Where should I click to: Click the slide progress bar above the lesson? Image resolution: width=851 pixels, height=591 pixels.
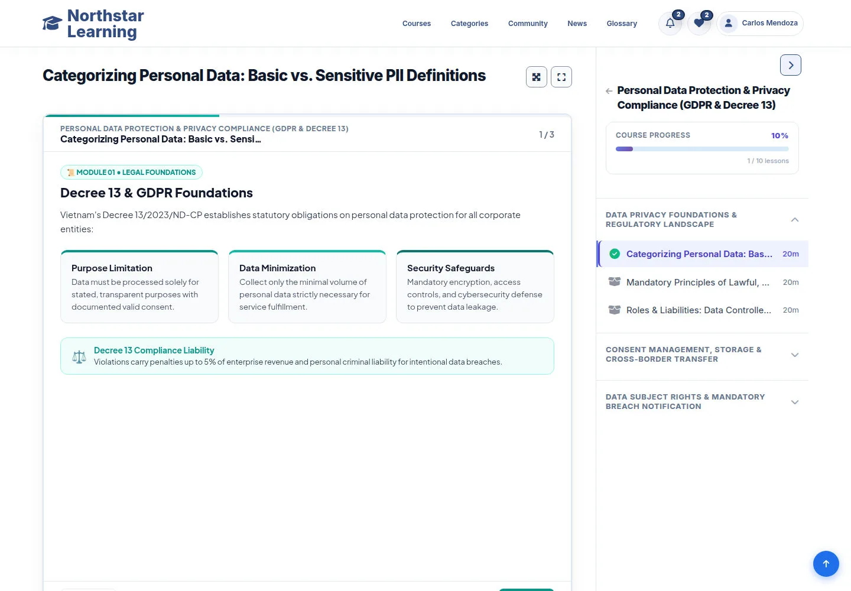pos(307,116)
